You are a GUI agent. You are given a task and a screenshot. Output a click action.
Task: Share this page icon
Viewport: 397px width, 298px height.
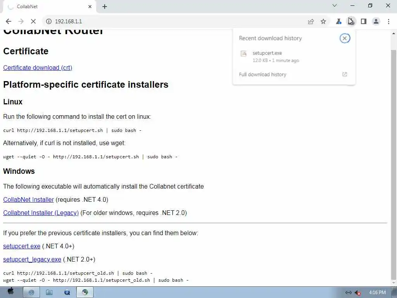(x=311, y=22)
